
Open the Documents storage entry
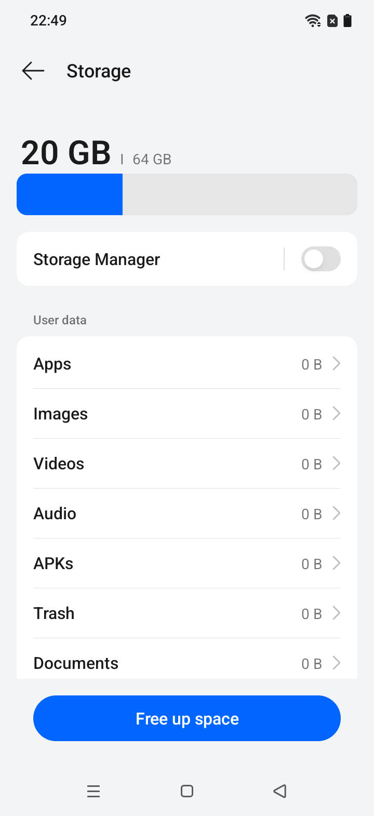click(x=187, y=659)
